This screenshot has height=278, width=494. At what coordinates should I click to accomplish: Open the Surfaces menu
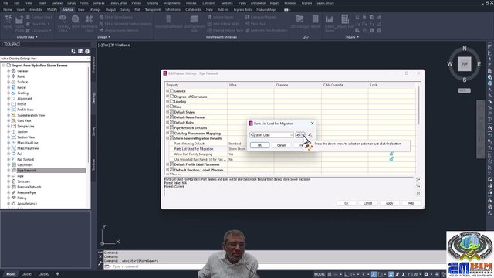99,3
